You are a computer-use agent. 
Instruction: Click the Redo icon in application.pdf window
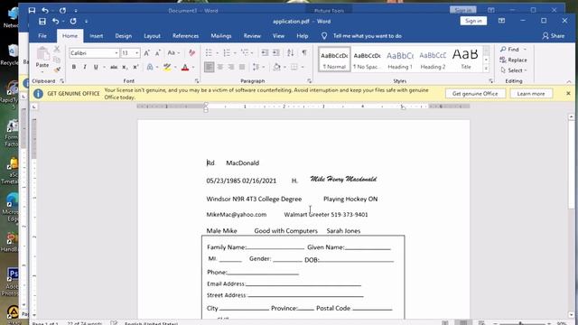(x=73, y=22)
